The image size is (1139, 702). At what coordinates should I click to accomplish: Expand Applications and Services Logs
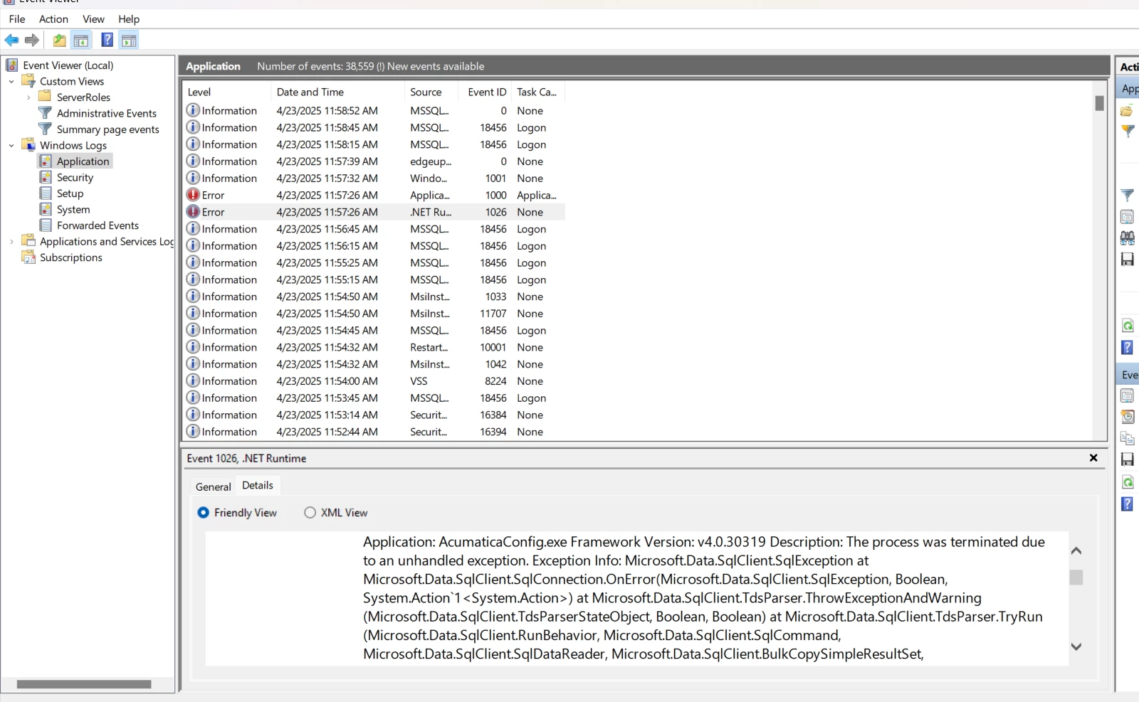click(x=11, y=241)
